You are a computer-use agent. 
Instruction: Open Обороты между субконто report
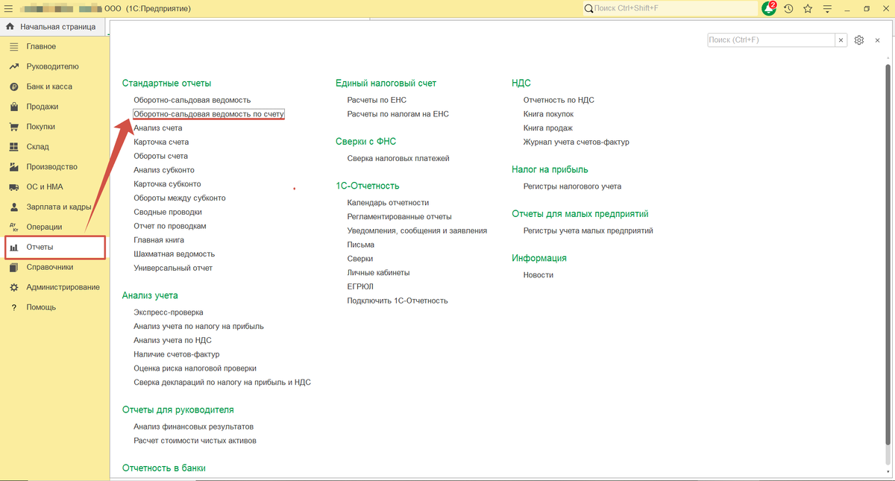click(180, 198)
